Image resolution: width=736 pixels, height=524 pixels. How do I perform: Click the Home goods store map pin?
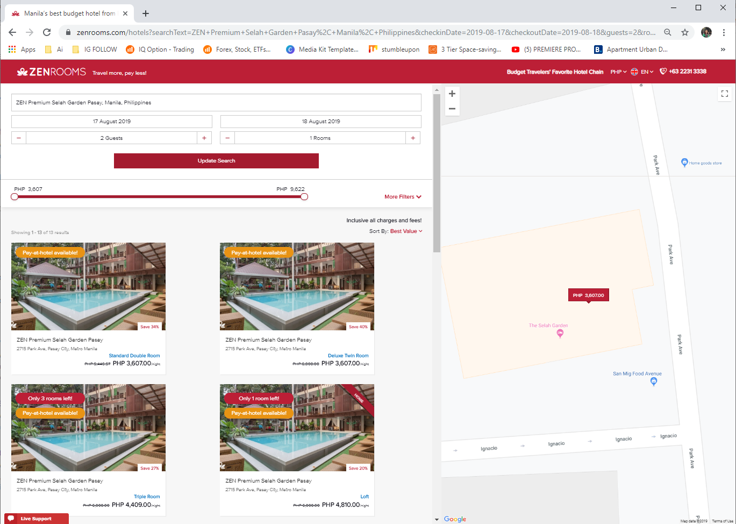coord(684,162)
